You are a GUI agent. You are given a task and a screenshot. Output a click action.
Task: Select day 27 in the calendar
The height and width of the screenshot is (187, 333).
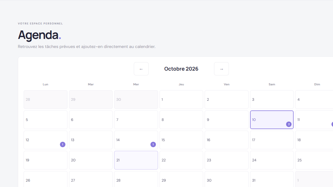(x=91, y=179)
